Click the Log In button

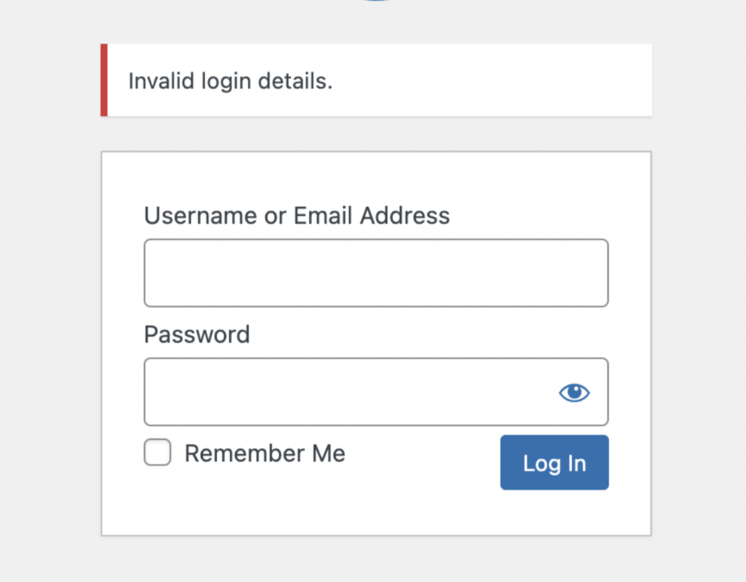tap(554, 462)
